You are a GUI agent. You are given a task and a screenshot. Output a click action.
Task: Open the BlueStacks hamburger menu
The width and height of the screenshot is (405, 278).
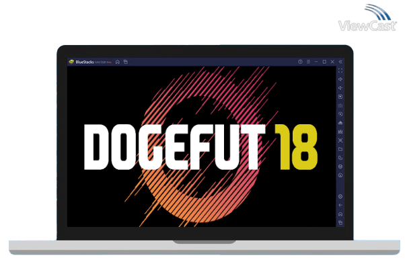(x=308, y=62)
